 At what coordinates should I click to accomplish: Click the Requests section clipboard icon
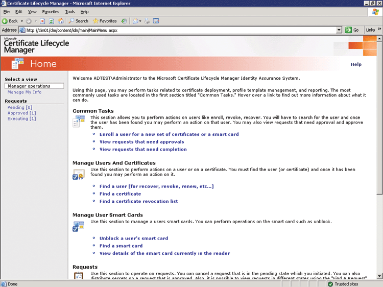coord(79,275)
